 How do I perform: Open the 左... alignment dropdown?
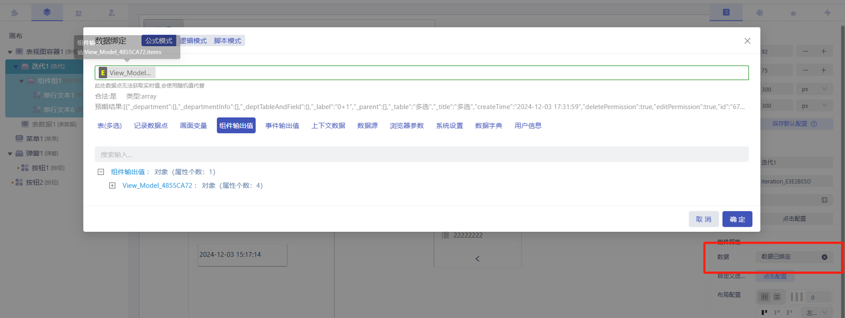point(817,313)
